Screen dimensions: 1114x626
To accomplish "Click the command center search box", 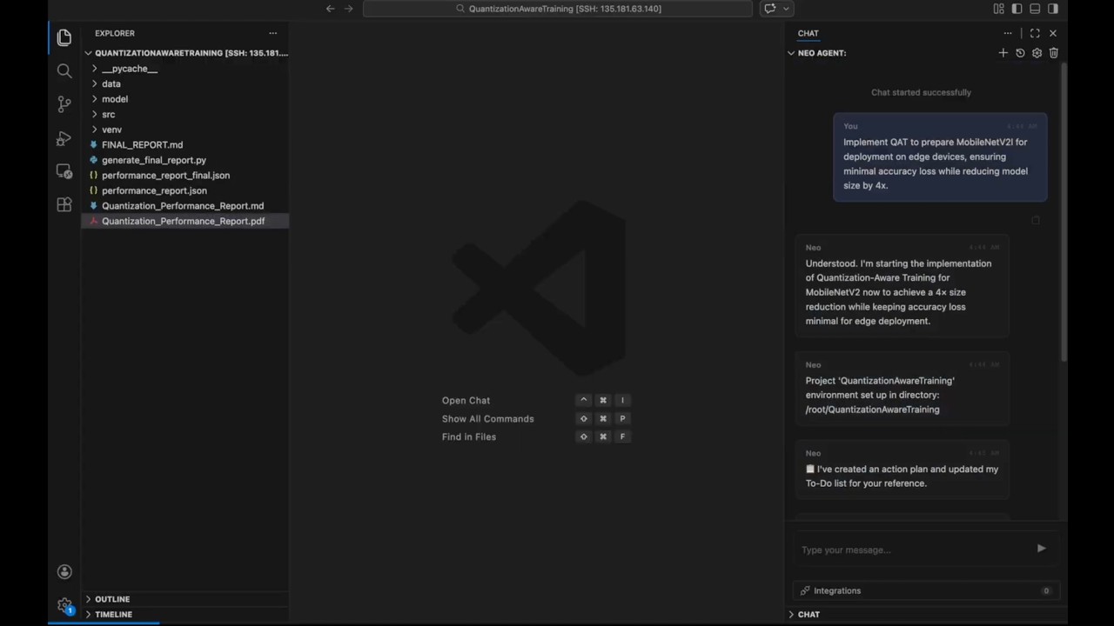I will [x=558, y=9].
